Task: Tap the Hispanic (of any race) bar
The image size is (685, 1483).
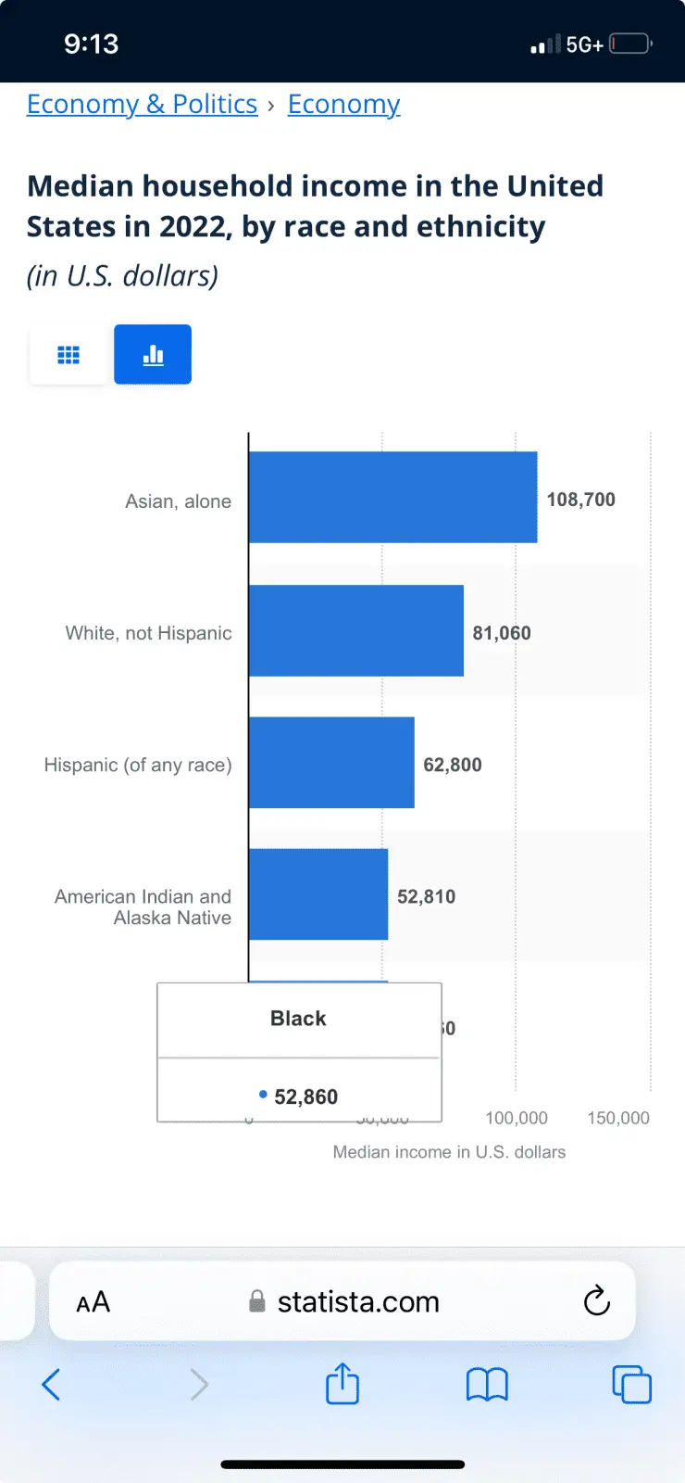Action: point(331,763)
